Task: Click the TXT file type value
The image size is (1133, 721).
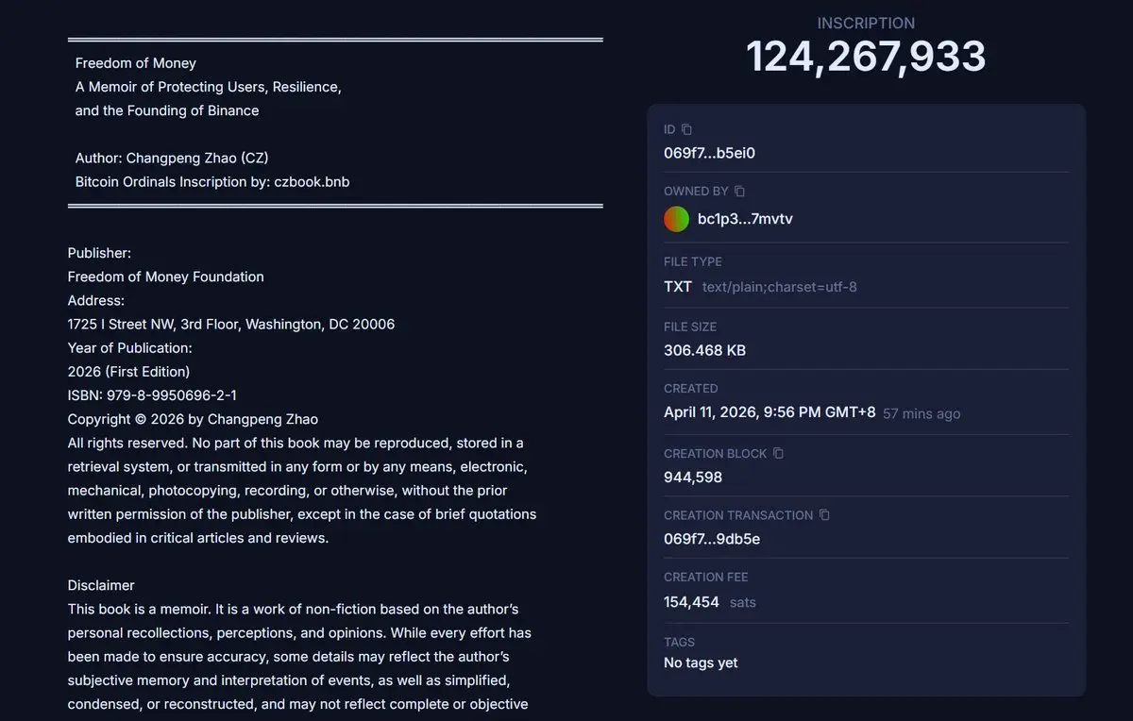Action: point(678,286)
